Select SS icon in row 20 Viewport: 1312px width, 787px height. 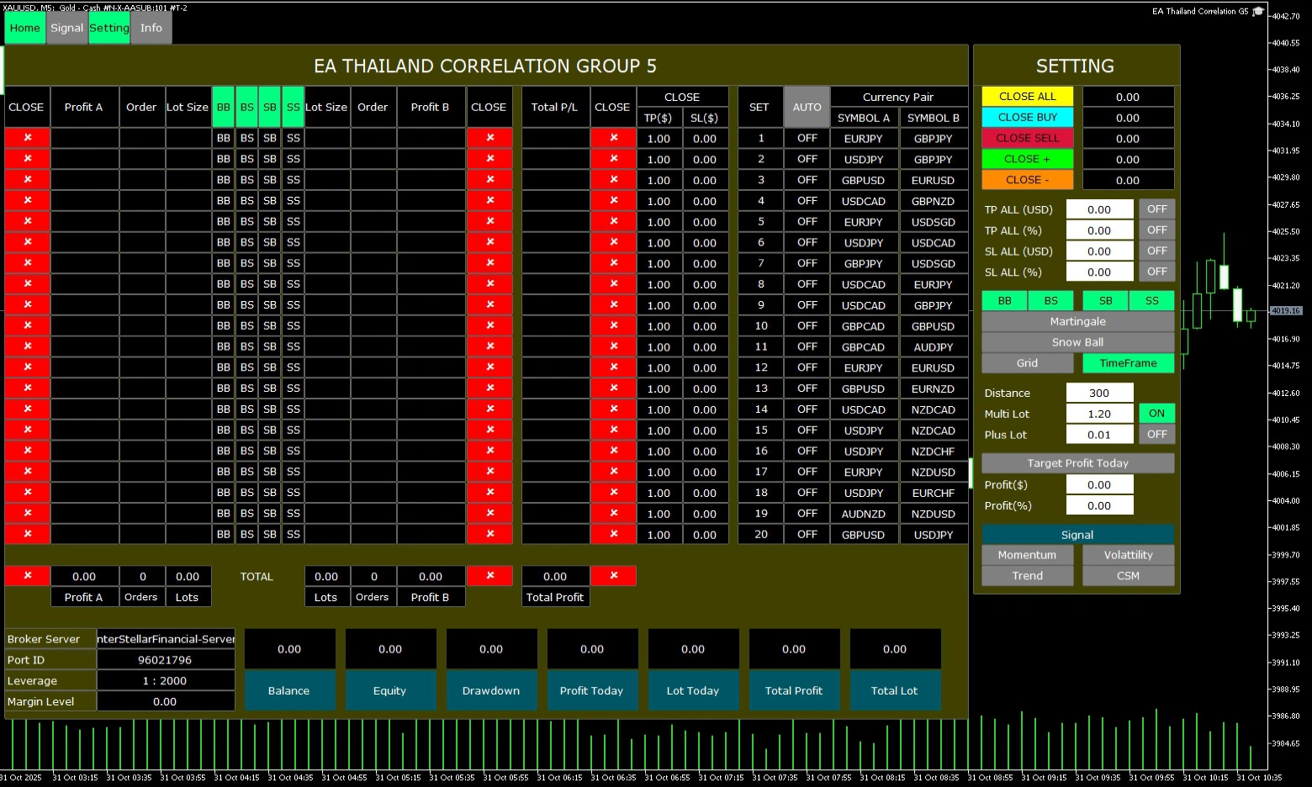pos(293,534)
